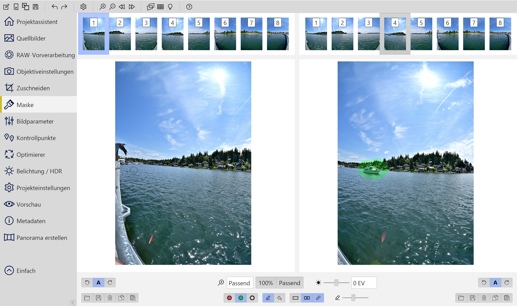Collapse the sidebar using bottom arrow
This screenshot has width=517, height=306.
73,303
